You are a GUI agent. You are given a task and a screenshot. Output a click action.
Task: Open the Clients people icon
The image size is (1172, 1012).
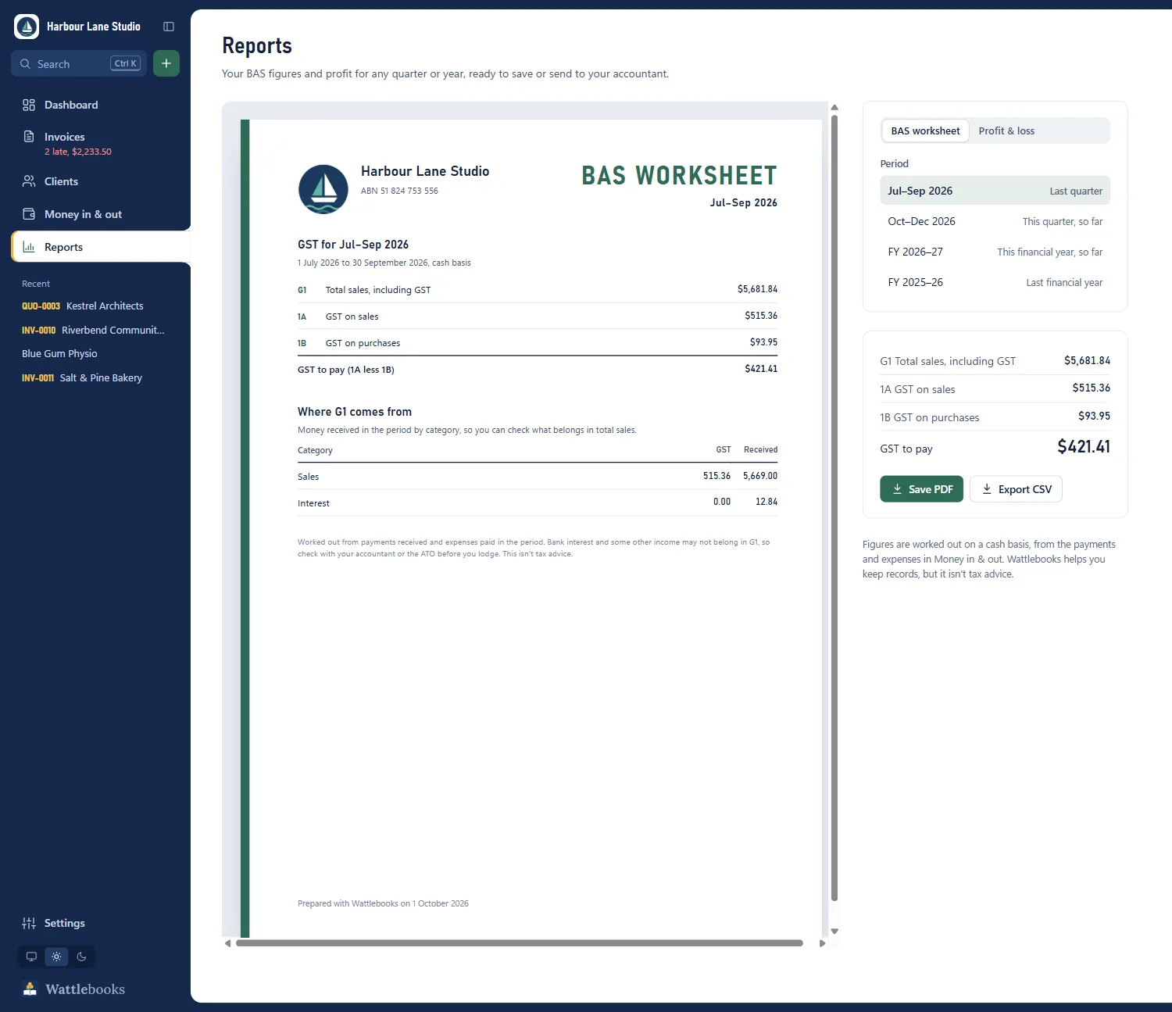pyautogui.click(x=29, y=181)
